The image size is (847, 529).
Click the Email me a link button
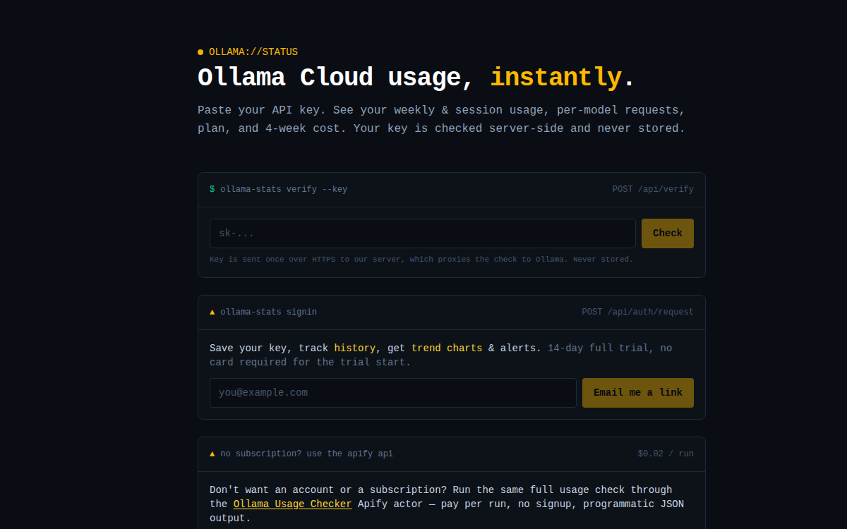point(638,393)
